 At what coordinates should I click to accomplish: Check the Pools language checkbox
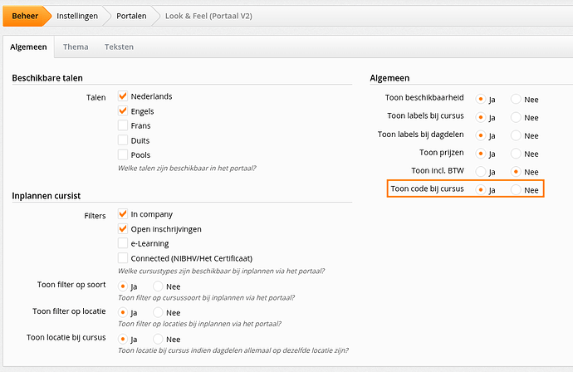(x=123, y=154)
